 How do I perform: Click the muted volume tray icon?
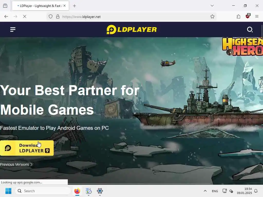(x=231, y=191)
